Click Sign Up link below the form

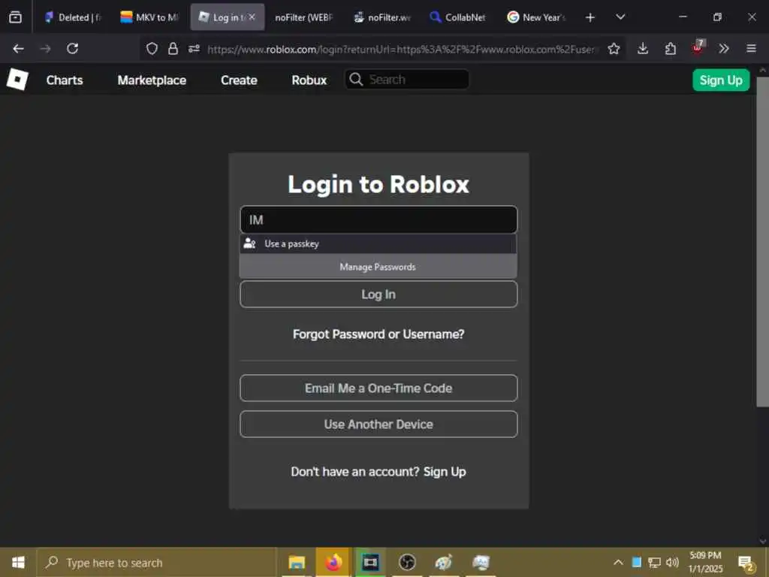point(445,472)
